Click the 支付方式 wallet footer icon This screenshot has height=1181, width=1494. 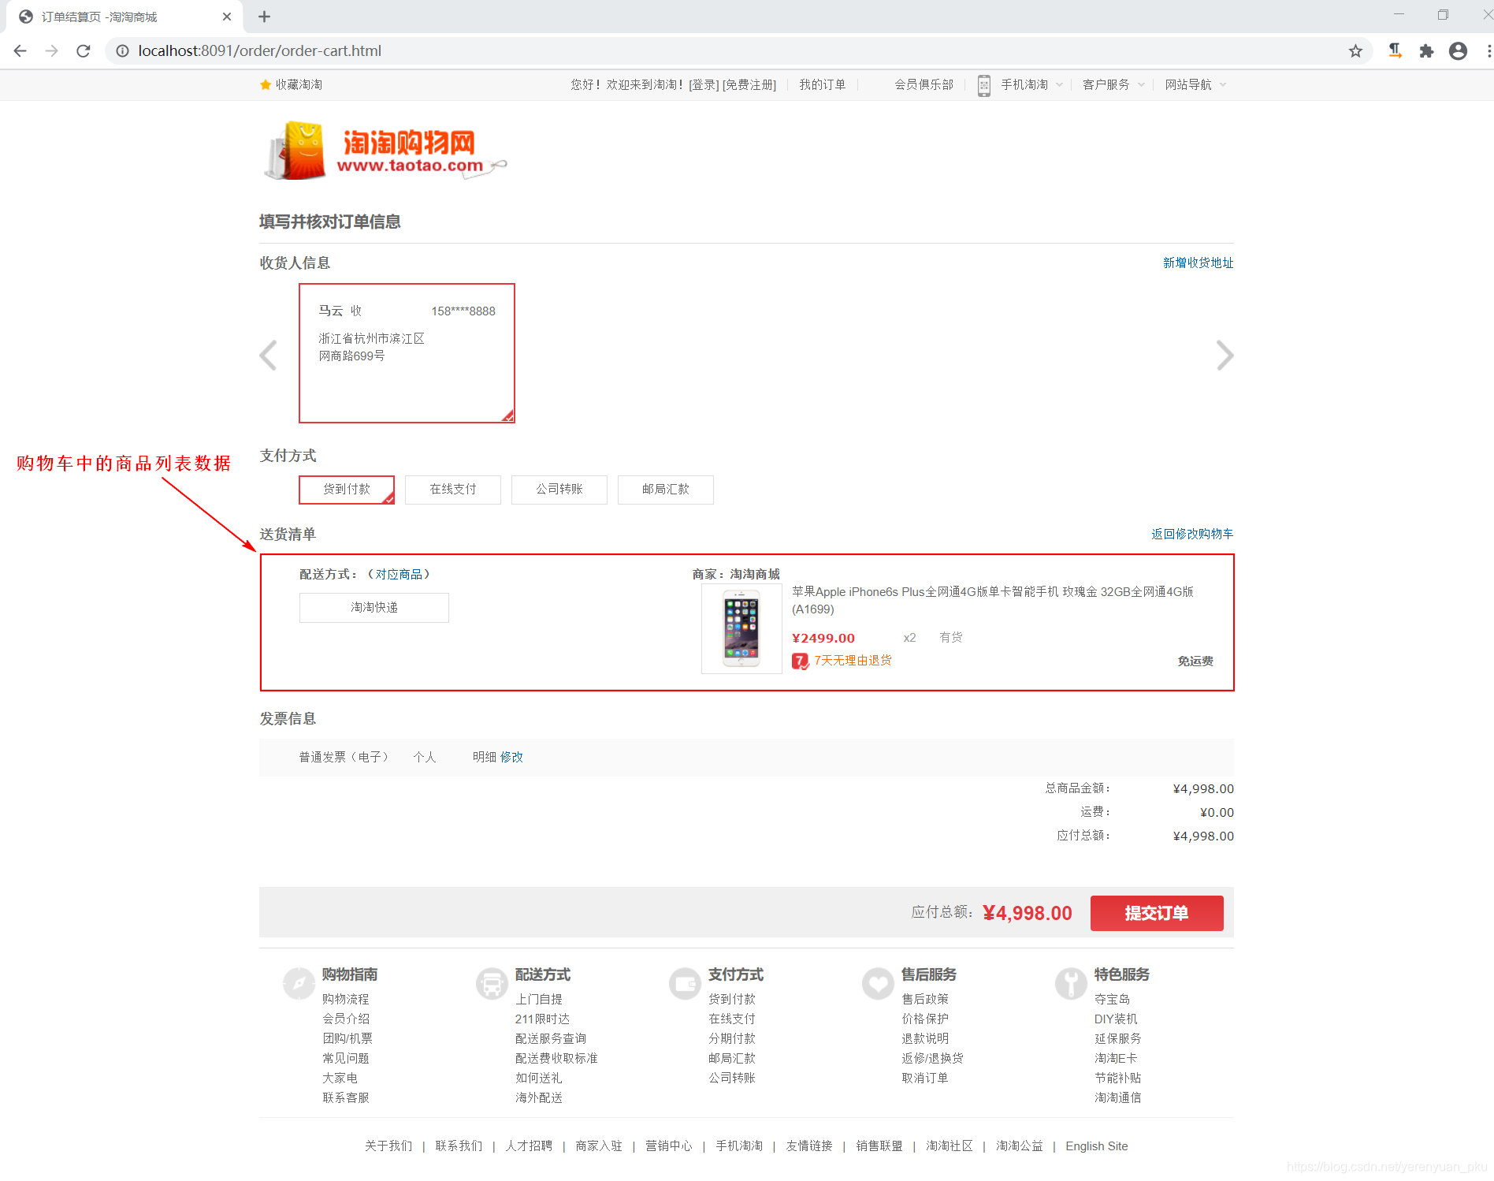pos(685,983)
